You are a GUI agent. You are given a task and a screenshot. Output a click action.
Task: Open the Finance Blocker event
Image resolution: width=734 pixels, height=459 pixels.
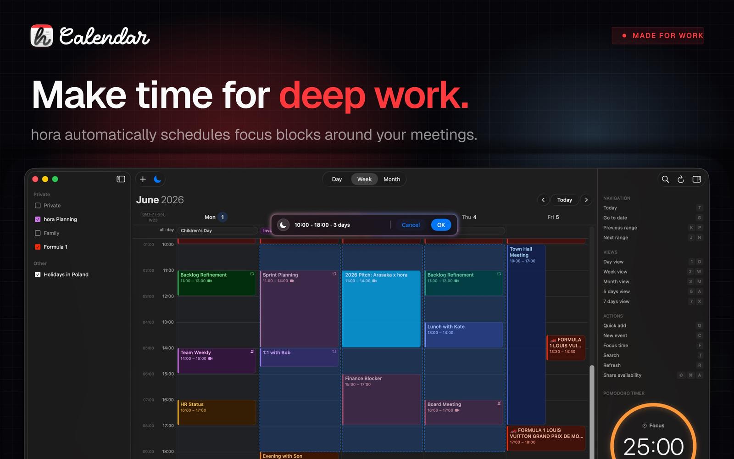(381, 400)
